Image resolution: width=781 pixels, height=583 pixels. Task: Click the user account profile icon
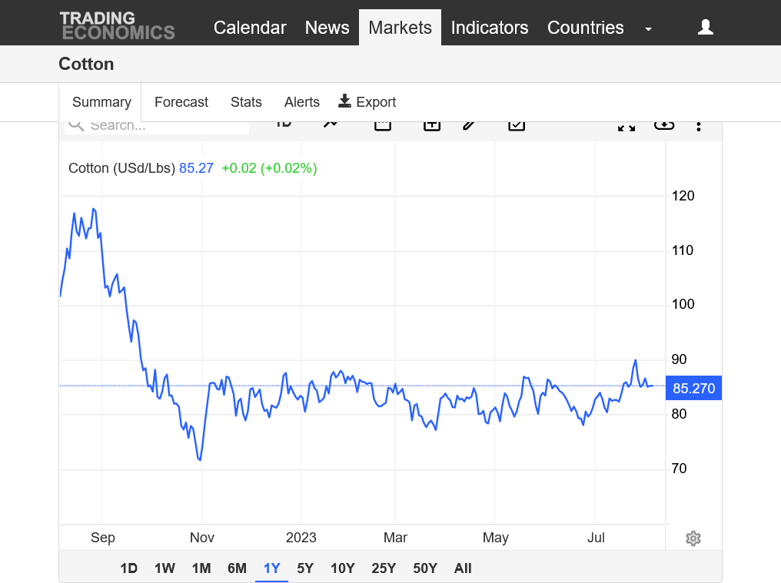(x=705, y=28)
